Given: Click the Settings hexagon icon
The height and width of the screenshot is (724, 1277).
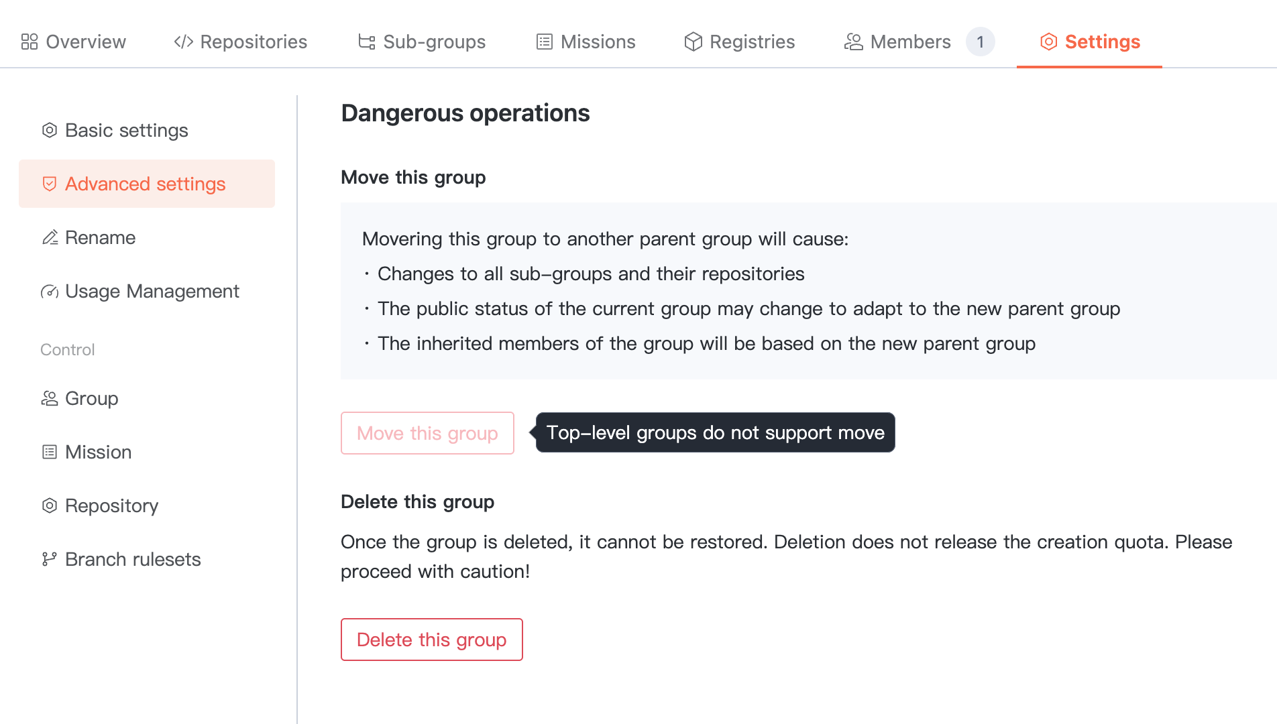Looking at the screenshot, I should pos(1048,42).
